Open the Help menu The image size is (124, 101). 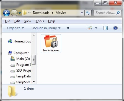(51, 21)
